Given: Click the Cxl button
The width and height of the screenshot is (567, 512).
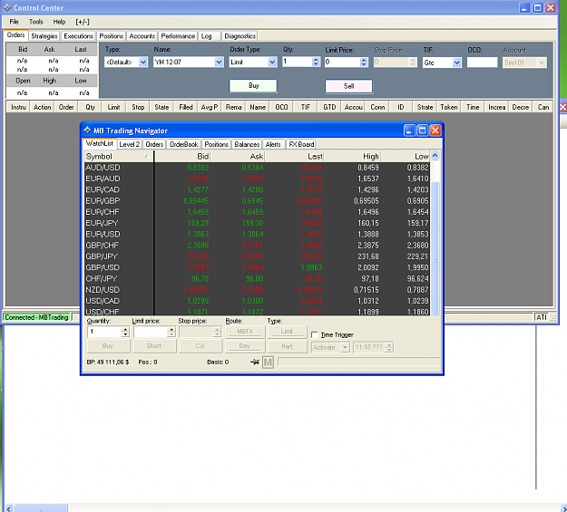Looking at the screenshot, I should click(200, 346).
